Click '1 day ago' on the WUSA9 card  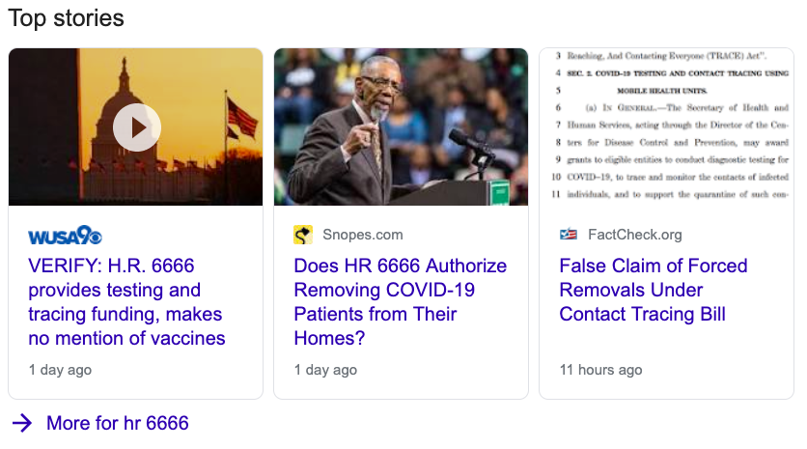click(60, 370)
